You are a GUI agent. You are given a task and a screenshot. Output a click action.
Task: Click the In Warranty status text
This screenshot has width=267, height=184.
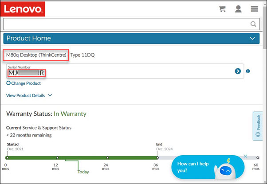tap(70, 114)
